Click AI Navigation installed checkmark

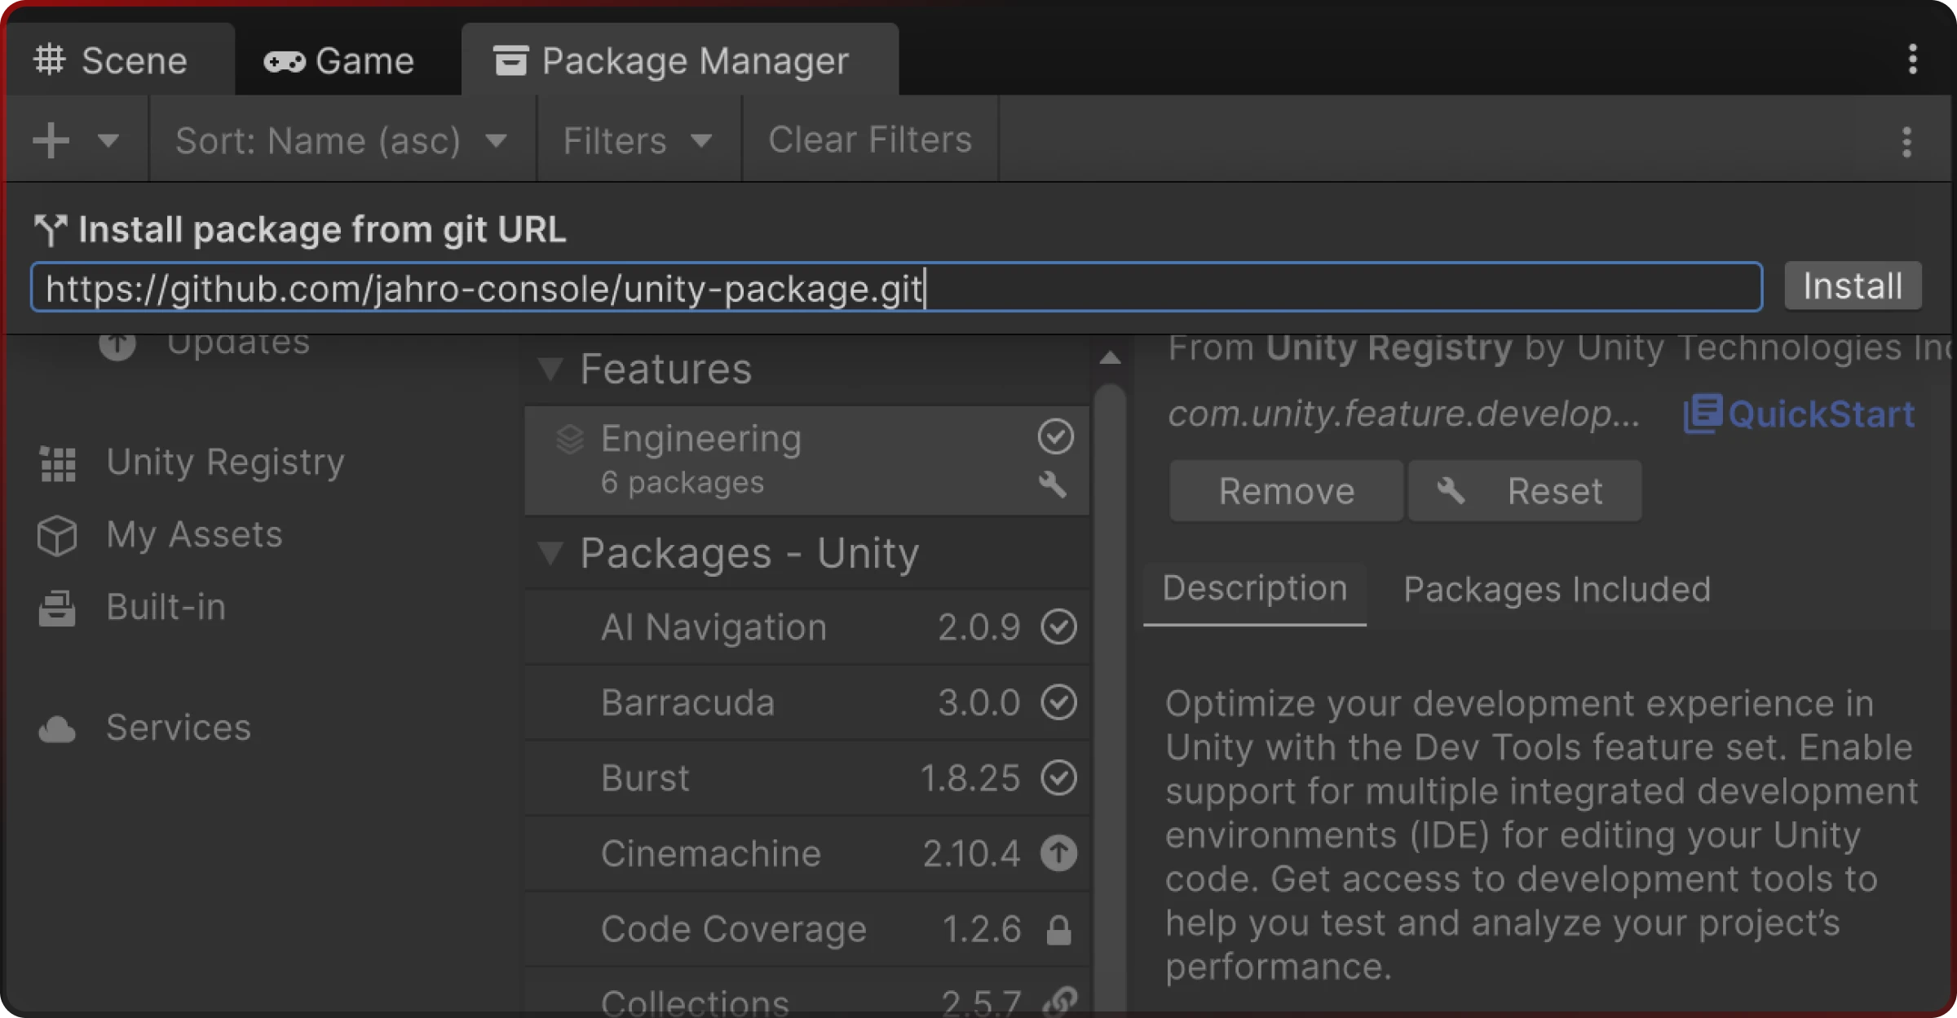point(1058,626)
